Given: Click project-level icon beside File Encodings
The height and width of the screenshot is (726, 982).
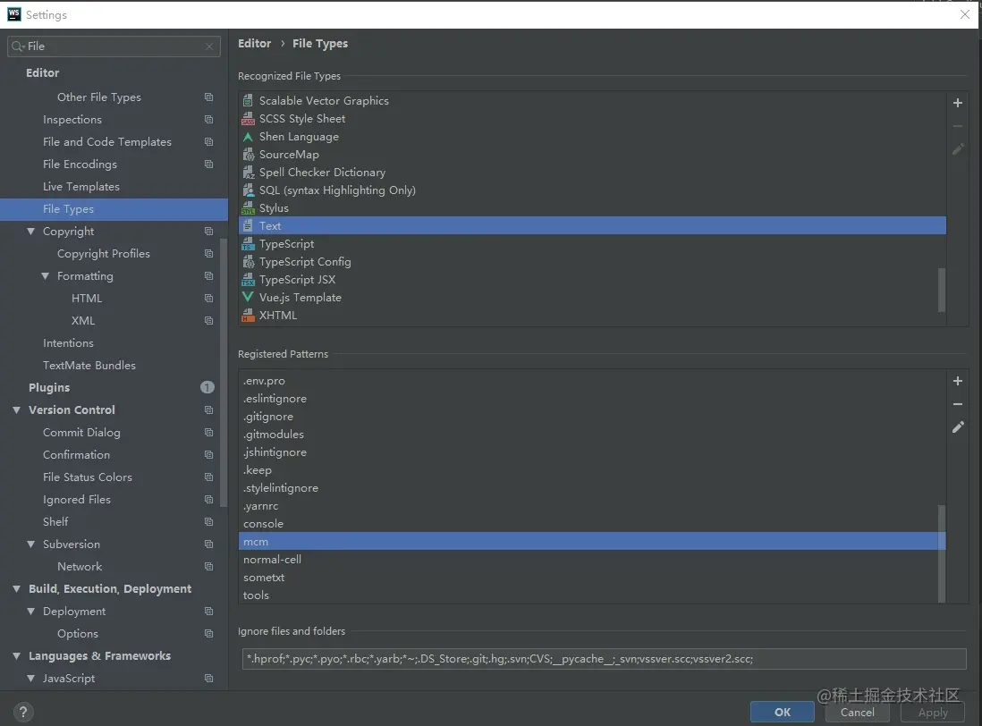Looking at the screenshot, I should [208, 164].
